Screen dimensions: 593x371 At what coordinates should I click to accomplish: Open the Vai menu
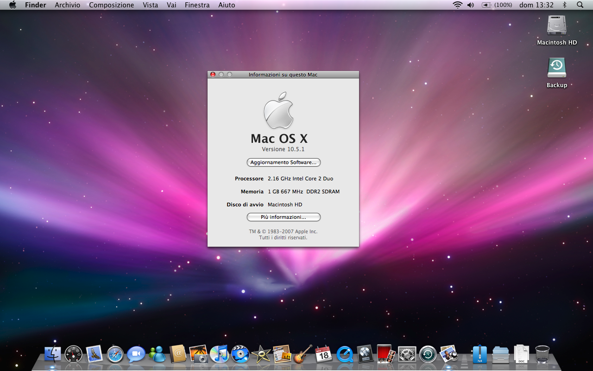click(x=171, y=5)
